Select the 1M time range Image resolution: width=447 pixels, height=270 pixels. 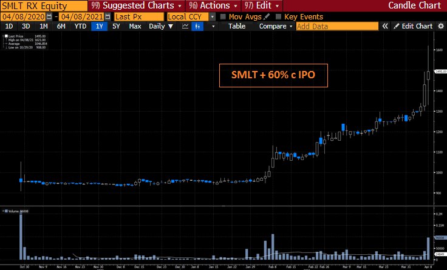[x=43, y=26]
